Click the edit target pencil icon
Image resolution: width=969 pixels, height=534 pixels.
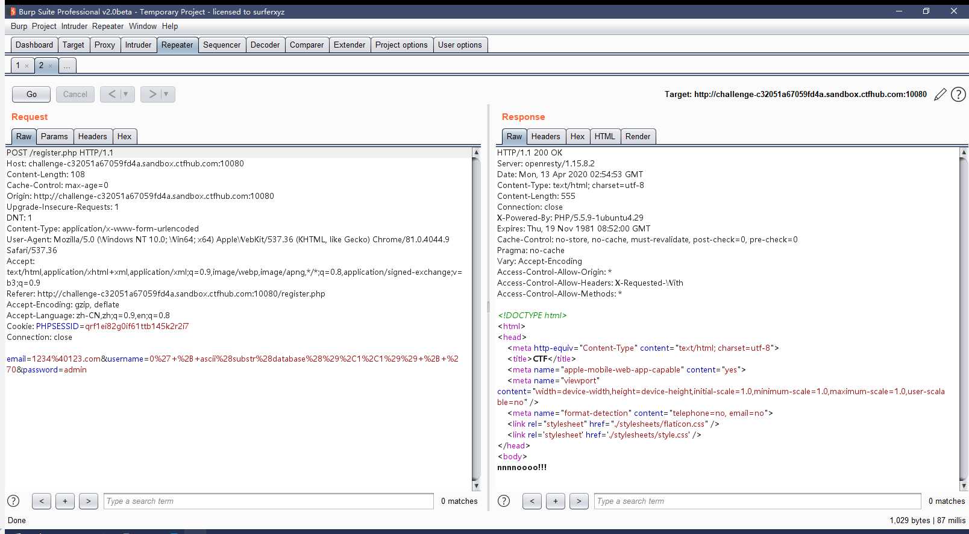[939, 95]
